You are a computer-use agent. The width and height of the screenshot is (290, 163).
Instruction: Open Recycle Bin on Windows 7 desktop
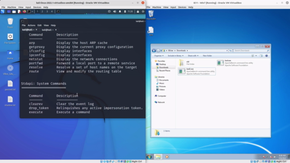coord(151,15)
